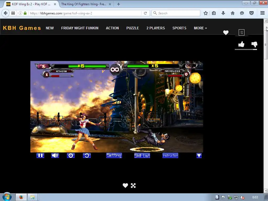
Task: Open the NEW games category
Action: point(50,28)
